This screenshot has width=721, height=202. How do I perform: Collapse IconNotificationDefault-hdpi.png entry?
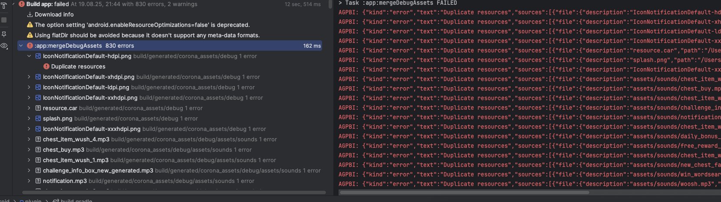pos(29,56)
